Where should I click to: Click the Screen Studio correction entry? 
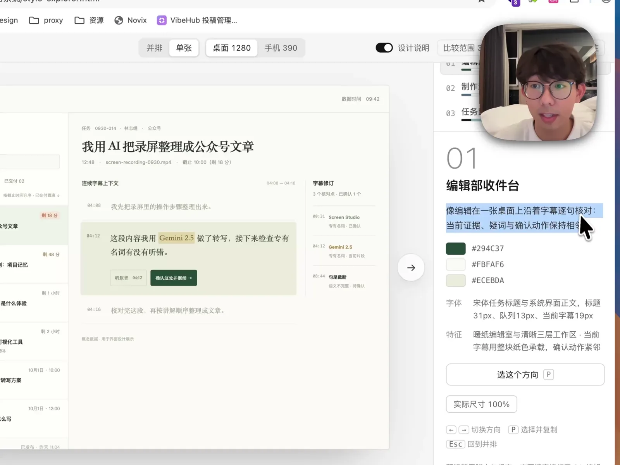tap(344, 221)
